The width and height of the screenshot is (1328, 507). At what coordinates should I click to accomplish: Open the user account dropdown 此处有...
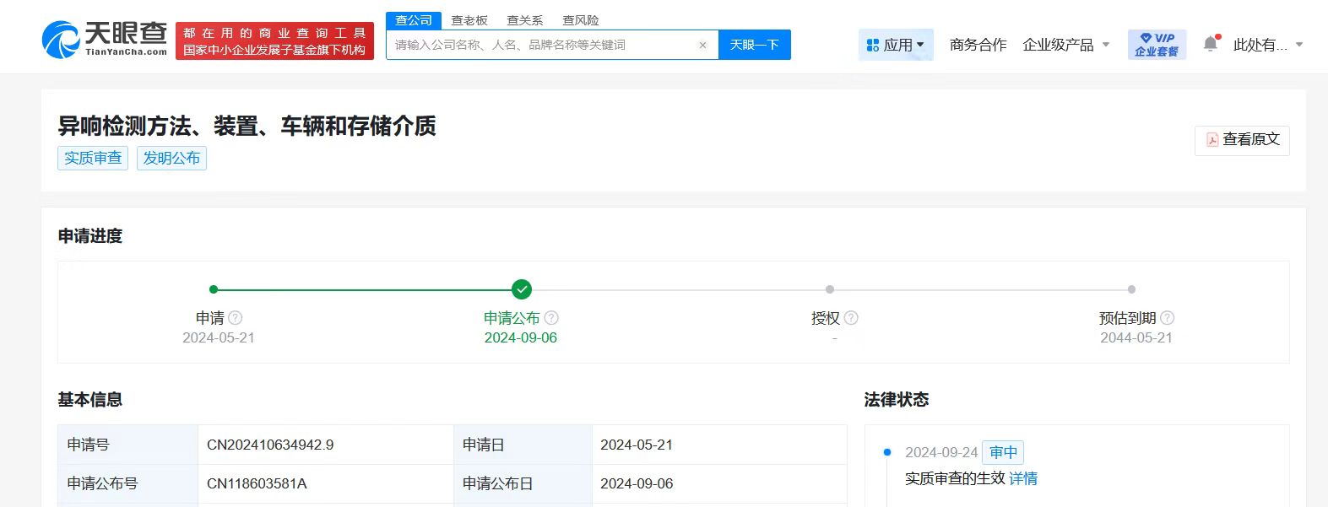point(1267,45)
